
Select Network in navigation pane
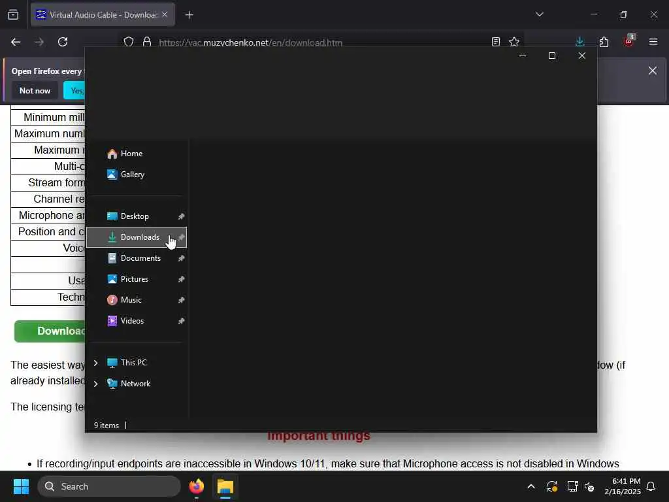(137, 384)
